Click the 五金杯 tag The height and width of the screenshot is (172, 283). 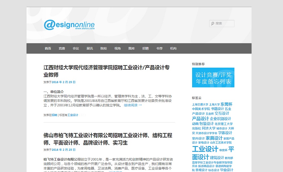(x=210, y=114)
